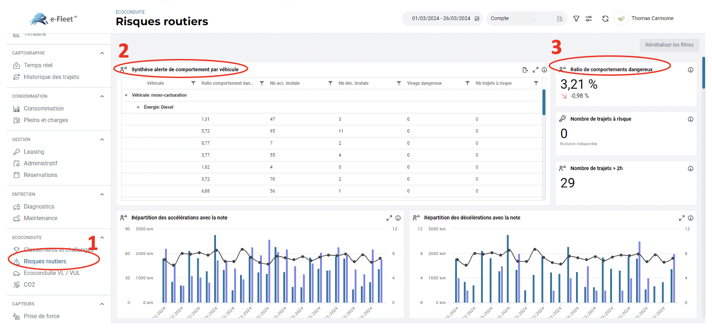Click the building icon in Compte field
The width and height of the screenshot is (712, 333).
560,19
